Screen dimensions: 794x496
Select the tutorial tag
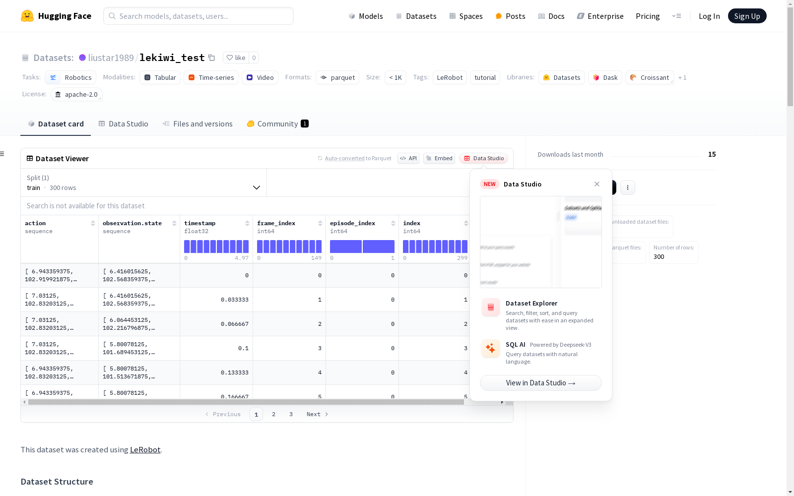pyautogui.click(x=485, y=77)
